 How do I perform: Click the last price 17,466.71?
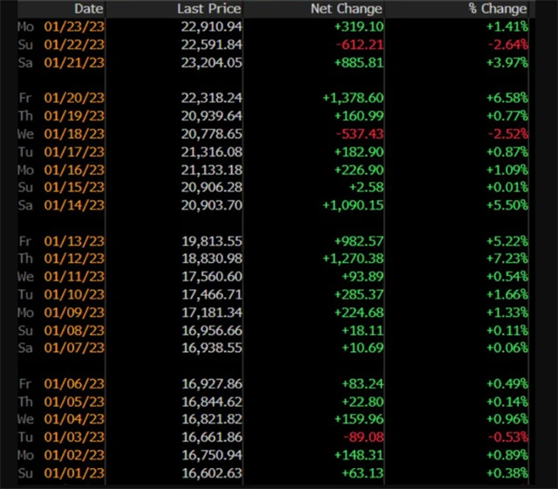tap(212, 294)
